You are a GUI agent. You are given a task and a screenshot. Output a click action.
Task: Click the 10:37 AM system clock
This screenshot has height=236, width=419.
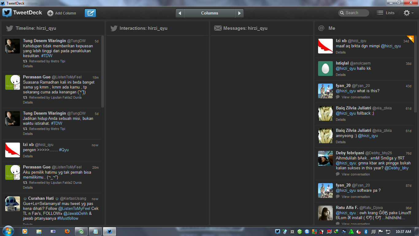[403, 232]
